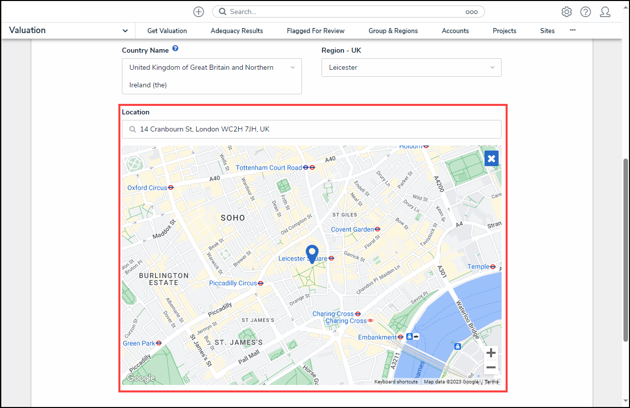Switch to Get Valuation tab

(167, 31)
